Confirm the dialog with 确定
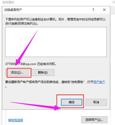115x125 pixels. (72, 102)
